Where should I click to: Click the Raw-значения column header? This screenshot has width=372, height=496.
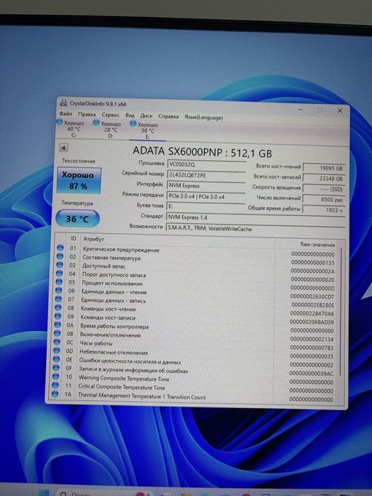(x=317, y=244)
